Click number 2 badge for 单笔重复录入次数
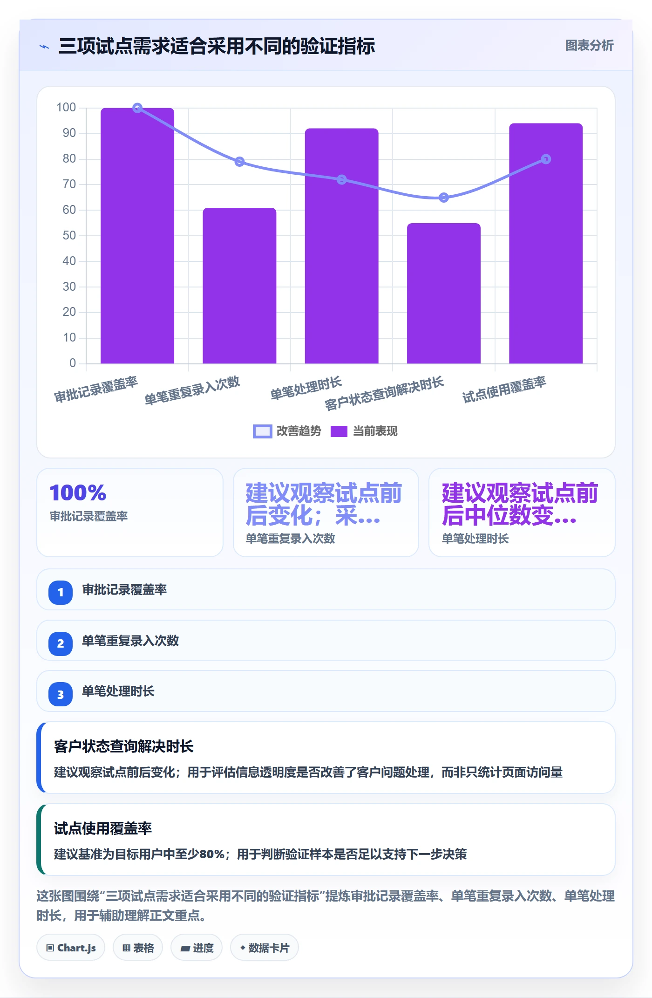 pyautogui.click(x=61, y=644)
